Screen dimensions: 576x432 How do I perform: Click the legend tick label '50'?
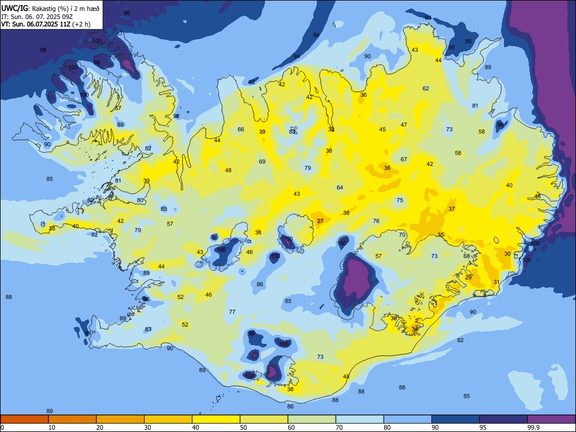[243, 427]
